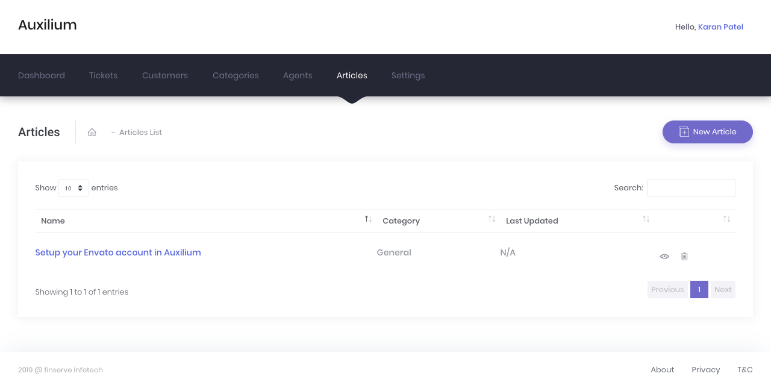Image resolution: width=771 pixels, height=388 pixels.
Task: Click the last column sort arrows
Action: pyautogui.click(x=726, y=219)
